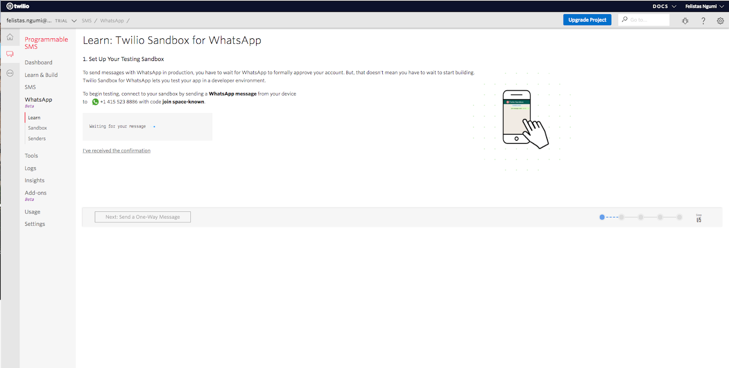Image resolution: width=729 pixels, height=368 pixels.
Task: Open the All Products ellipsis icon
Action: click(x=10, y=73)
